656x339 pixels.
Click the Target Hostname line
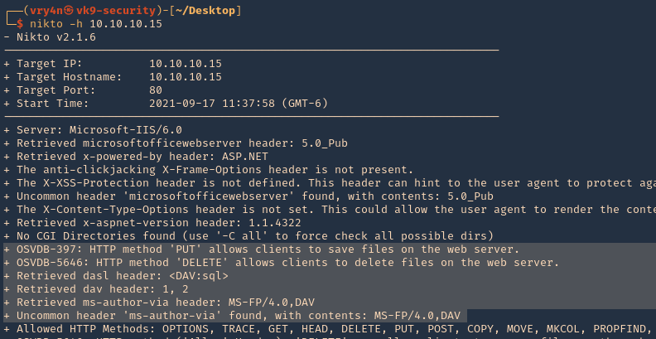pos(113,77)
